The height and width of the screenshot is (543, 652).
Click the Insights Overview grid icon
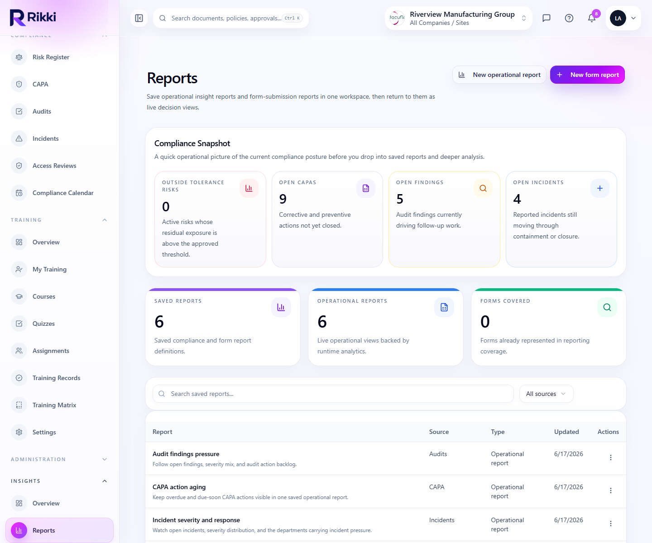[19, 503]
